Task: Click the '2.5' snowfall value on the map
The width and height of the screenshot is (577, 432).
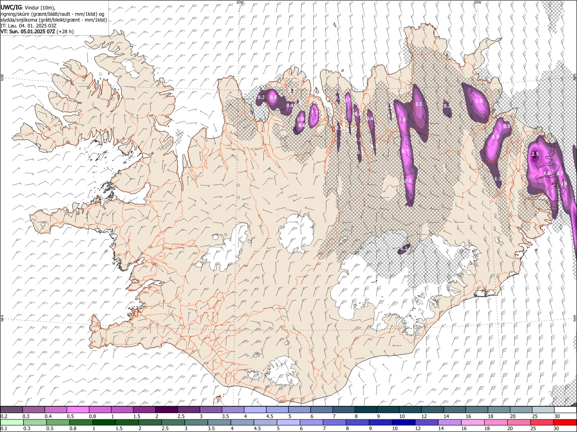Action: coord(535,154)
